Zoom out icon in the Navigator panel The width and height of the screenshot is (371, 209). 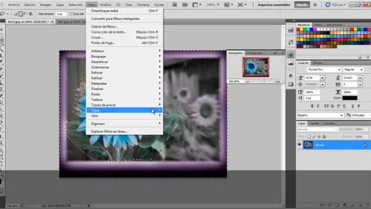click(x=248, y=81)
